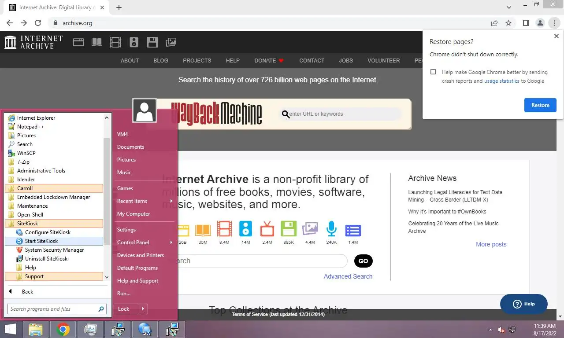This screenshot has width=564, height=338.
Task: Click the microphone icon labeled 240K
Action: tap(331, 229)
